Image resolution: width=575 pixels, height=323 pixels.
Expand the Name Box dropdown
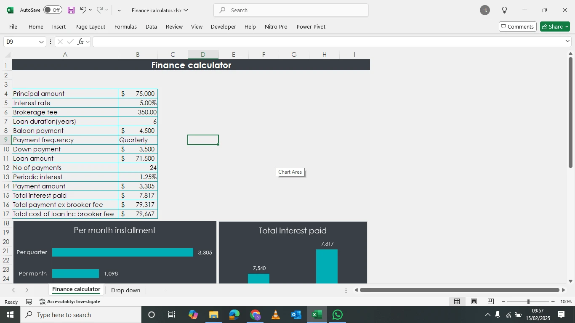41,42
